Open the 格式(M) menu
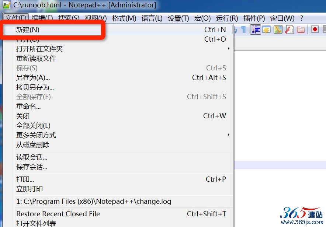This screenshot has height=227, width=326. coord(124,18)
